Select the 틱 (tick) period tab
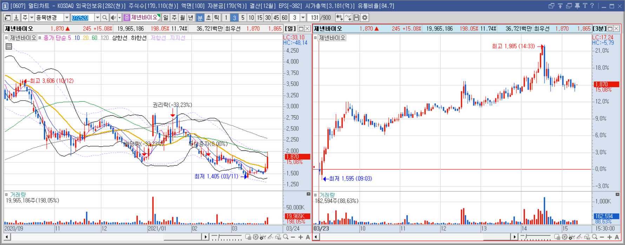 [x=217, y=18]
